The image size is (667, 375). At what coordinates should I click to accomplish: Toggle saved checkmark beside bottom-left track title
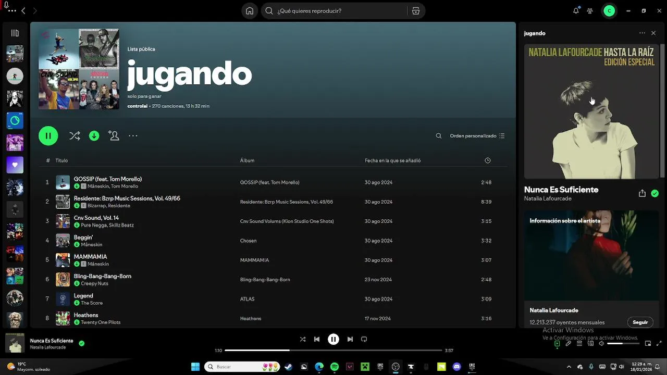point(82,343)
